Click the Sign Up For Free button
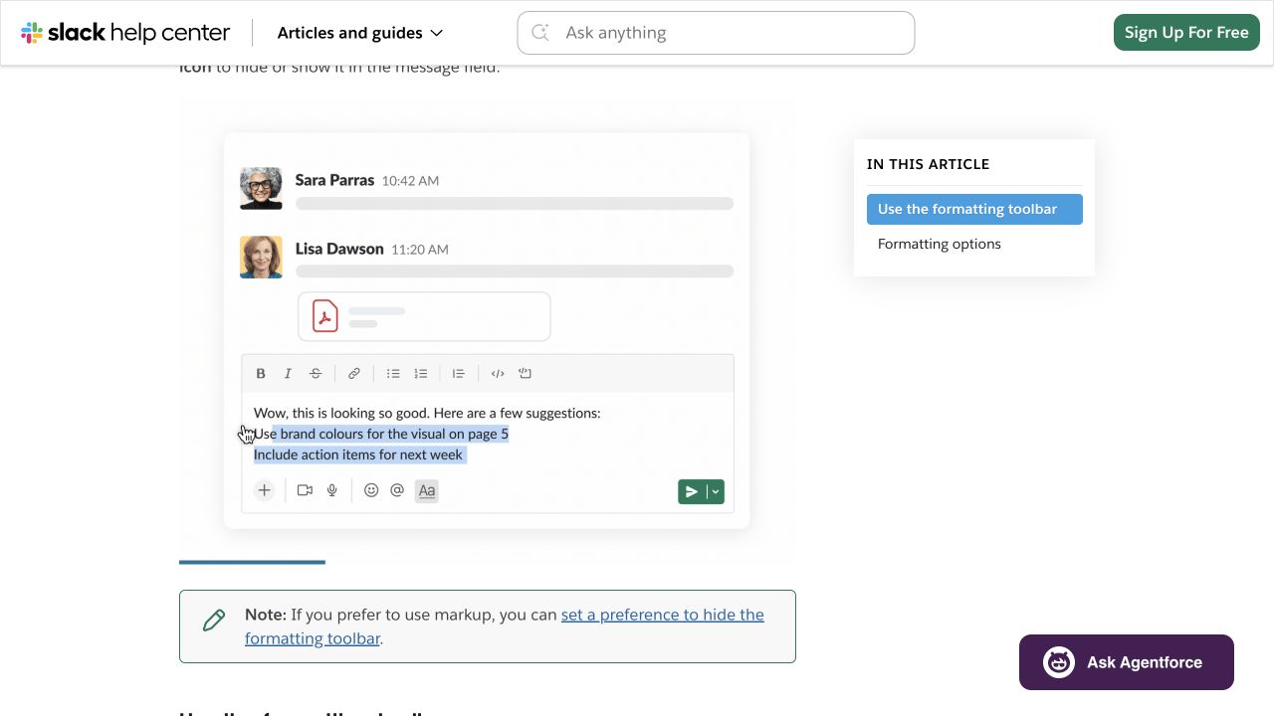Viewport: 1274px width, 716px height. coord(1186,33)
